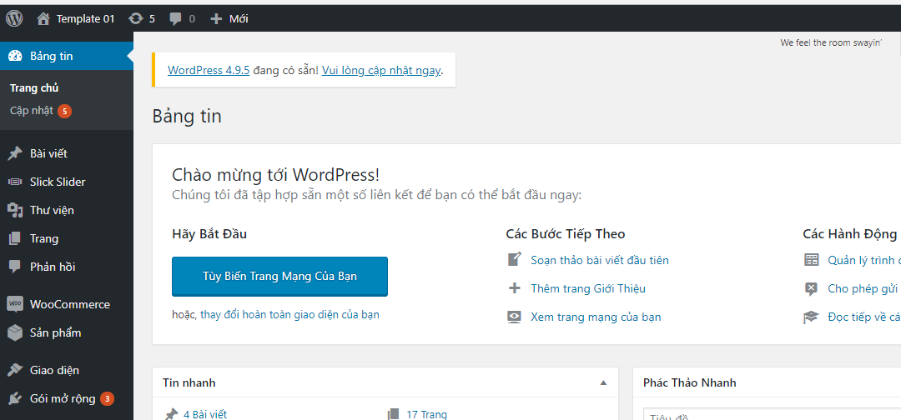Click the graduation cap icon beside Đọc tiếp

811,317
